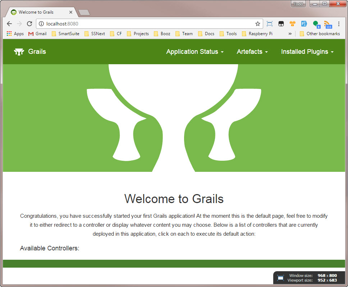The height and width of the screenshot is (287, 348).
Task: Maximize the Chrome window
Action: (x=325, y=4)
